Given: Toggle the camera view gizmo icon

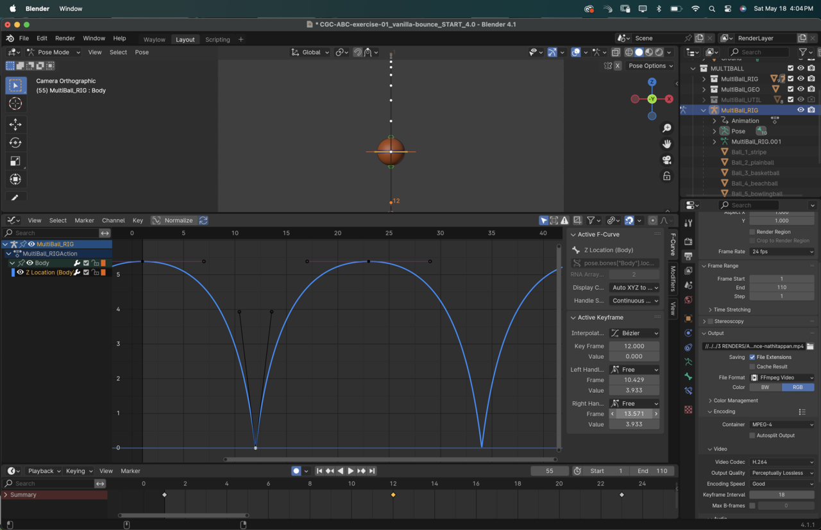Looking at the screenshot, I should click(x=667, y=160).
